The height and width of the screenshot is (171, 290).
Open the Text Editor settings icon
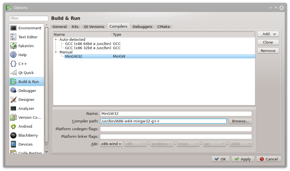[13, 37]
